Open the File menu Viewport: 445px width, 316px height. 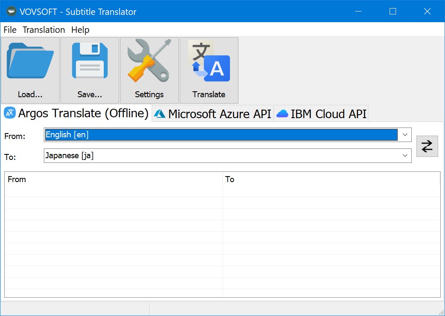coord(9,30)
